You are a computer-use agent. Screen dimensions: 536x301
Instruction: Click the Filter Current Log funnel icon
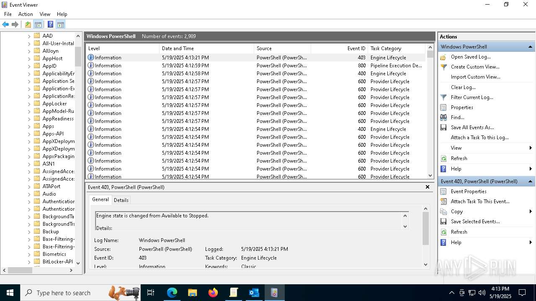(443, 97)
